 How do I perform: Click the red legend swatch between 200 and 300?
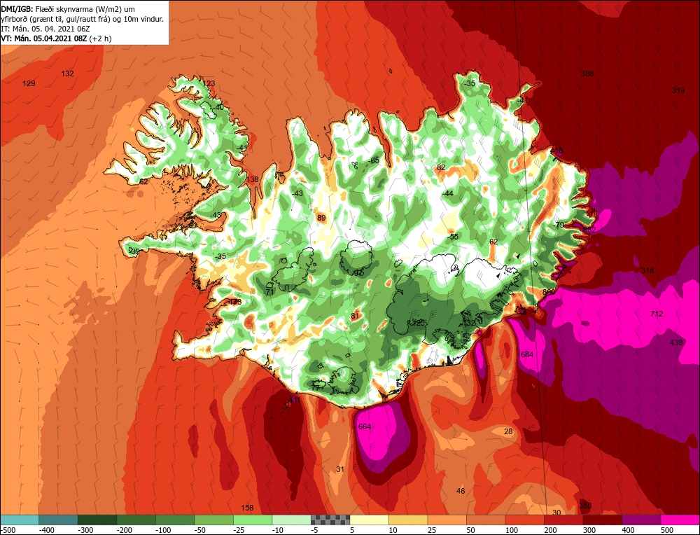click(563, 520)
